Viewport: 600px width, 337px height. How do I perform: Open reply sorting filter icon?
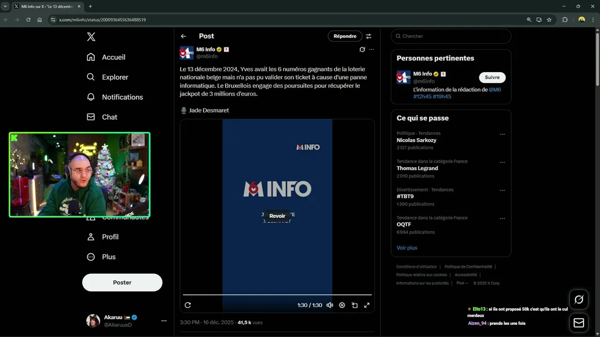368,36
